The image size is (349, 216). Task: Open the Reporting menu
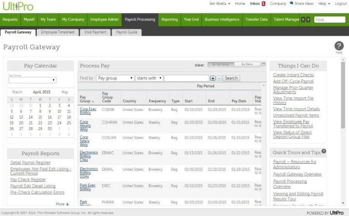(x=170, y=20)
